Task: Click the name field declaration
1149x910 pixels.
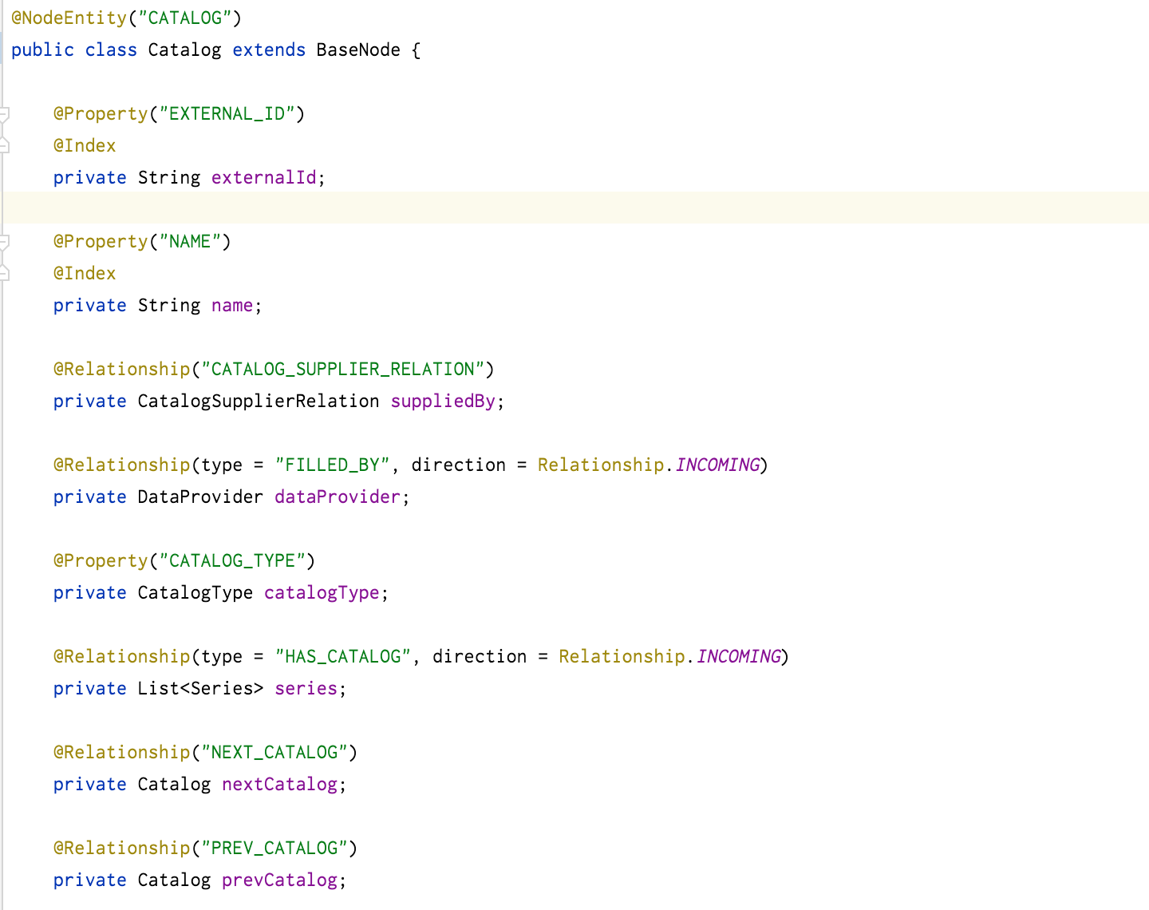Action: 231,305
